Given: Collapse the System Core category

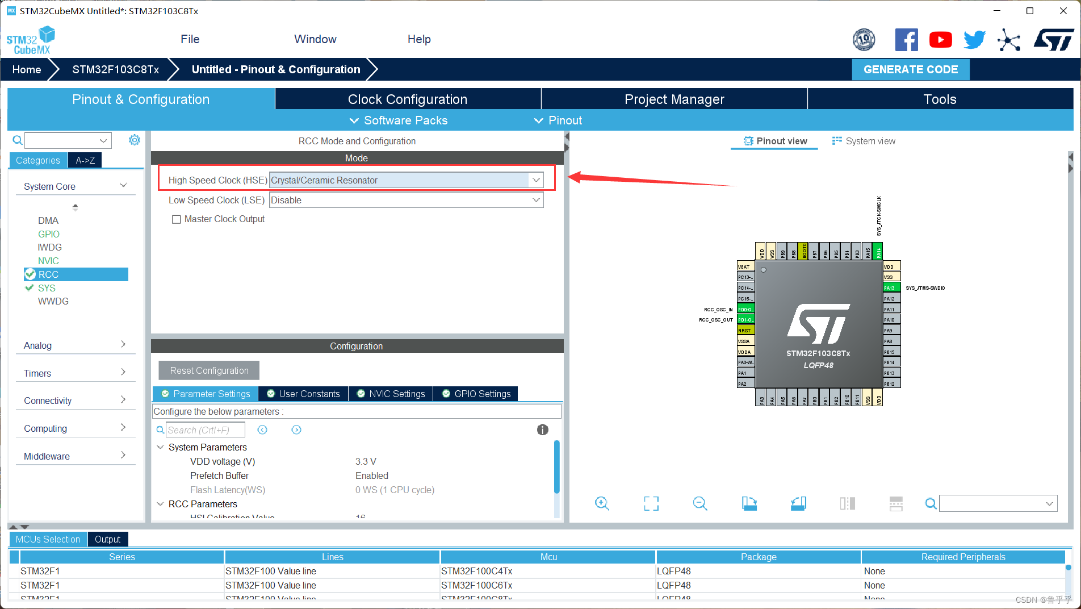Looking at the screenshot, I should click(x=123, y=186).
